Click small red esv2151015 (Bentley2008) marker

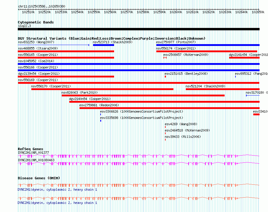[x=165, y=77]
